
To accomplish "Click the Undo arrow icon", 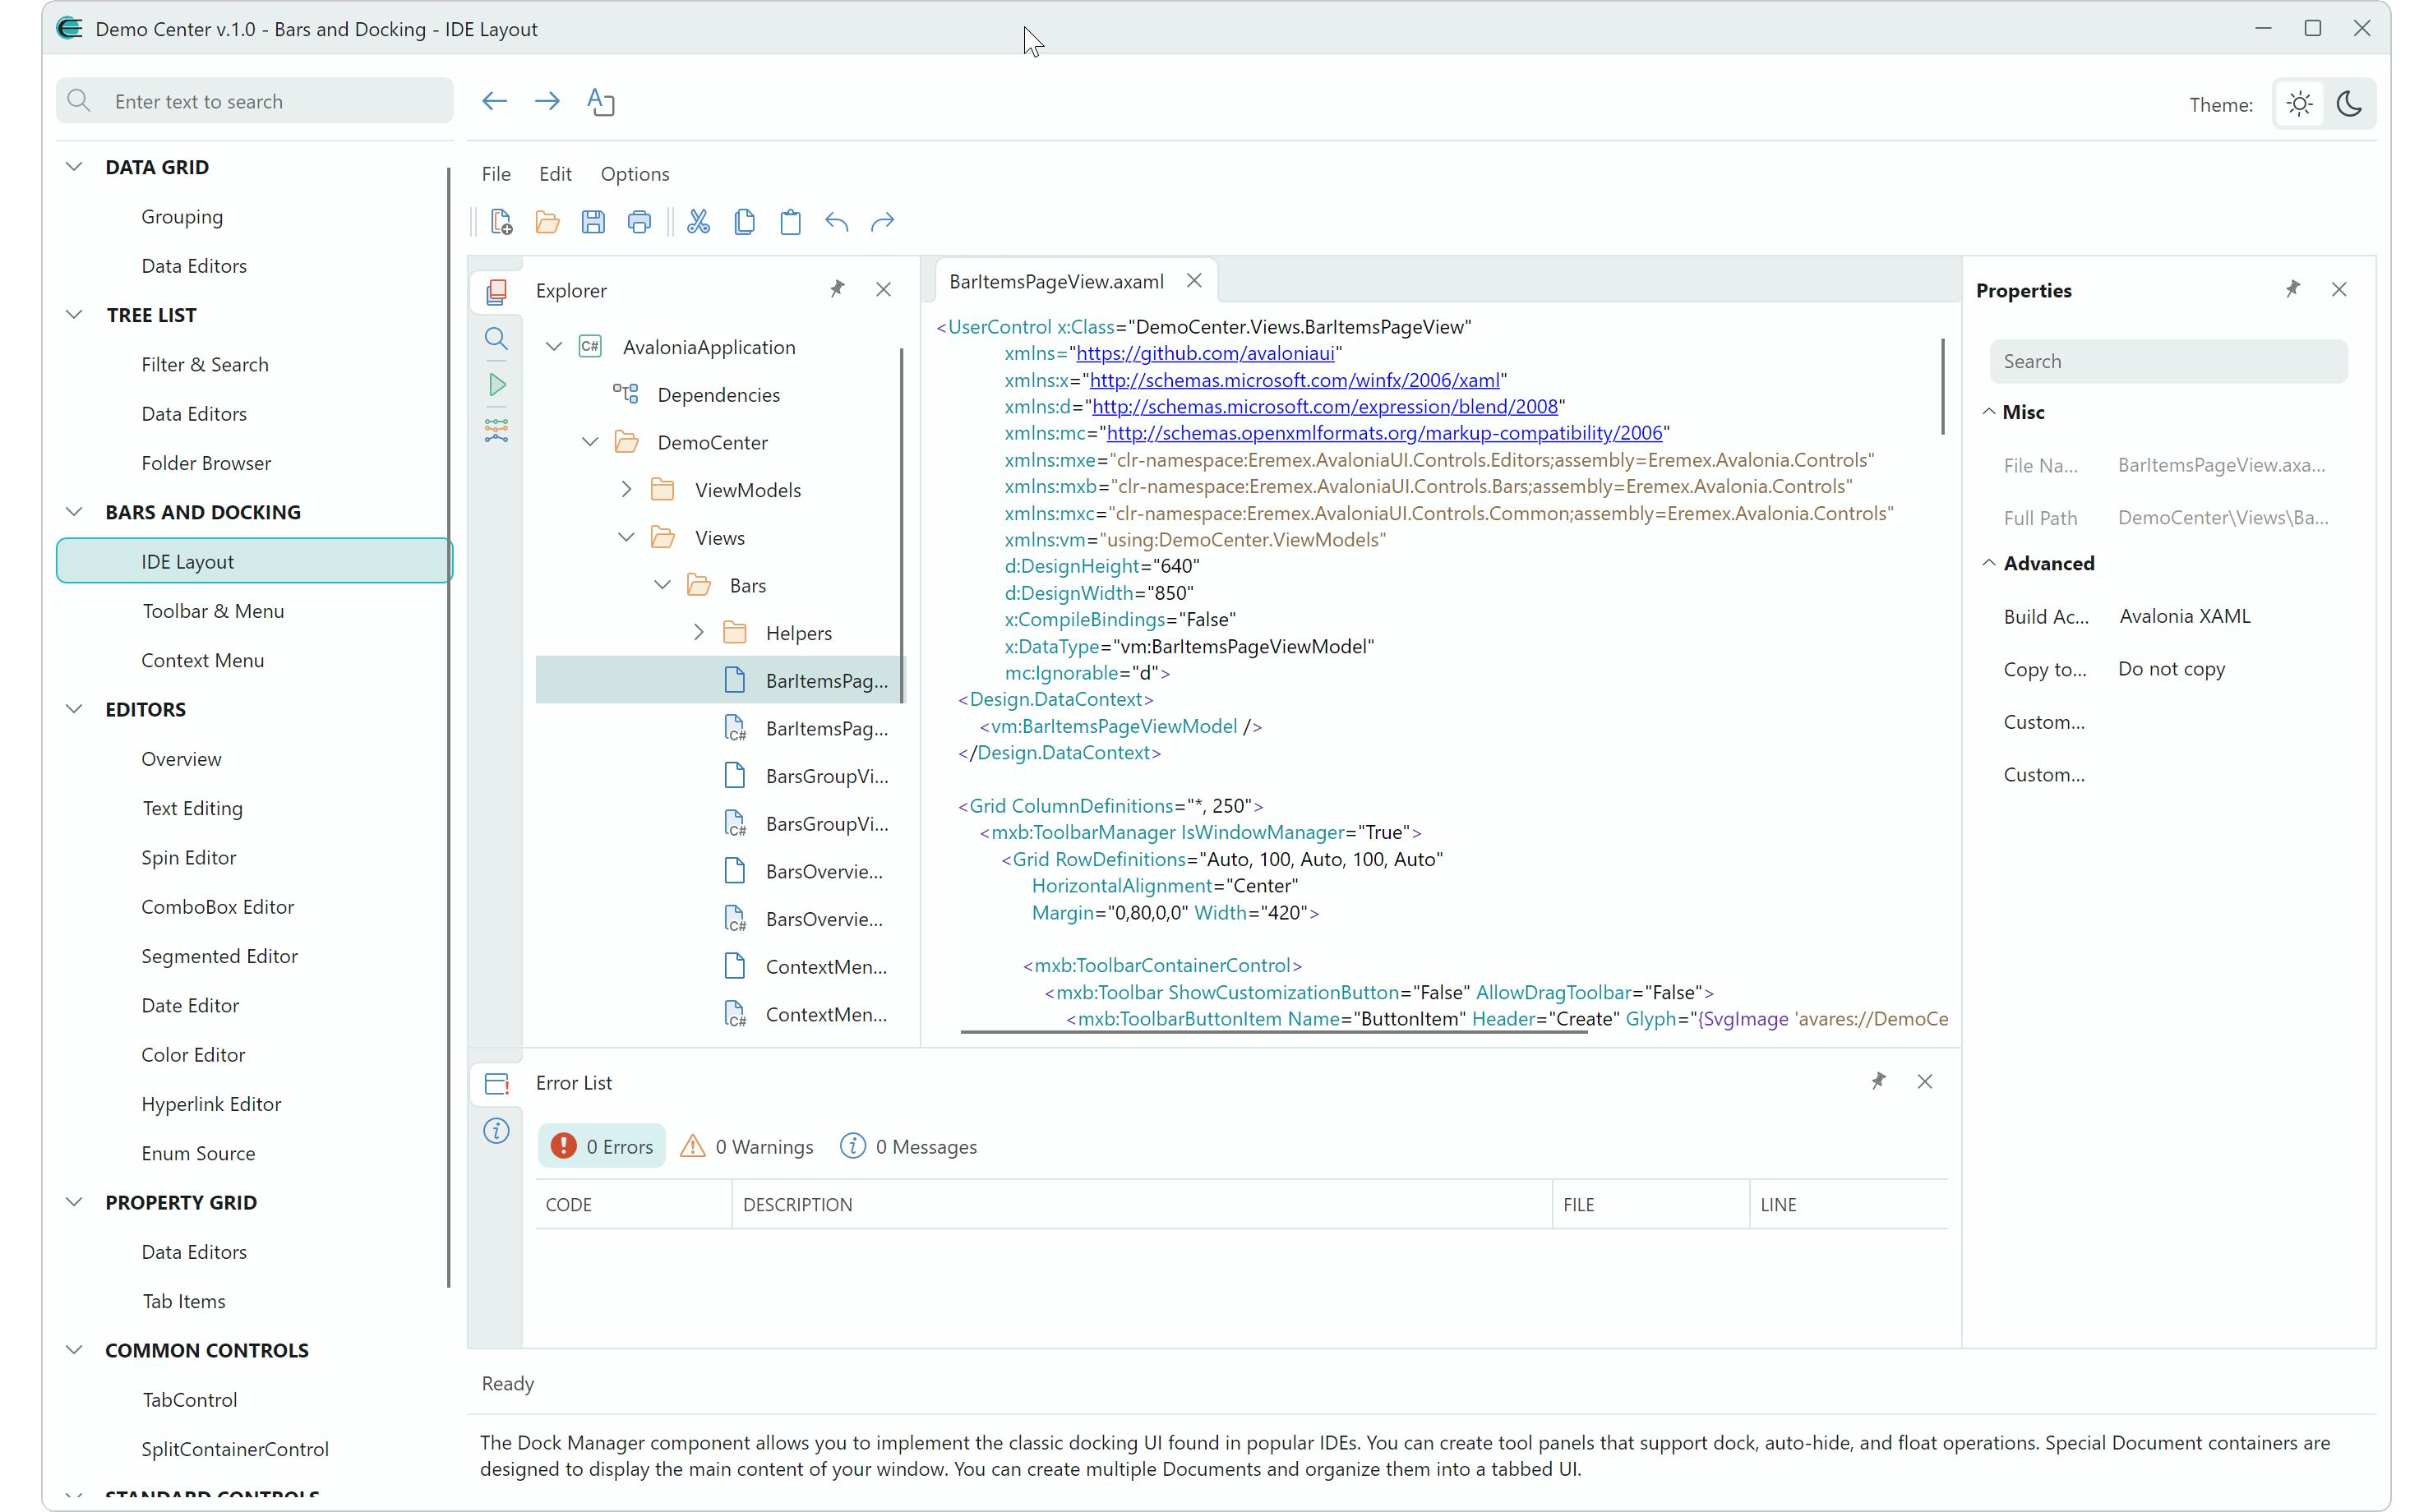I will coord(836,222).
